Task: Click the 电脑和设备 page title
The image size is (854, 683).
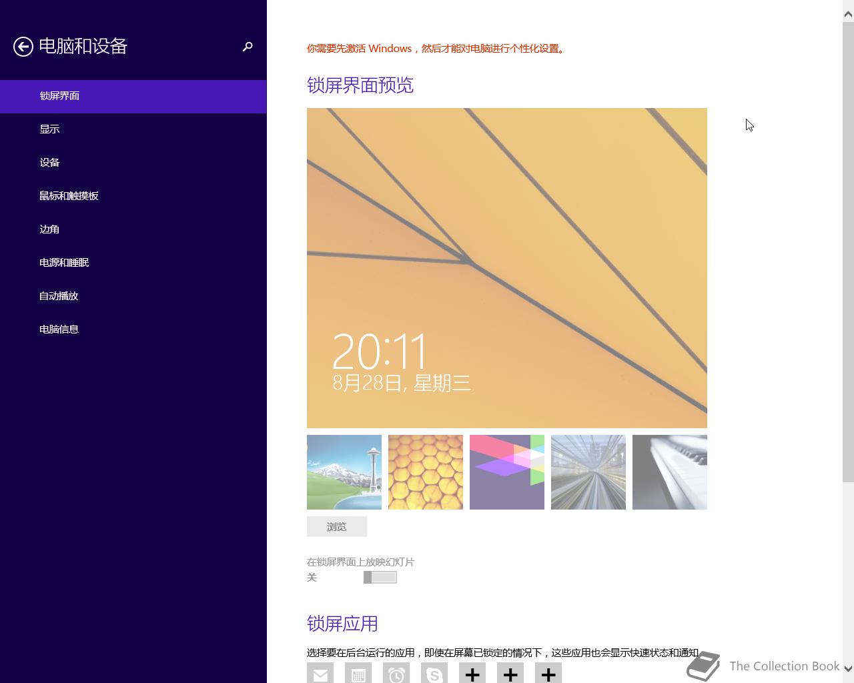Action: click(x=83, y=46)
